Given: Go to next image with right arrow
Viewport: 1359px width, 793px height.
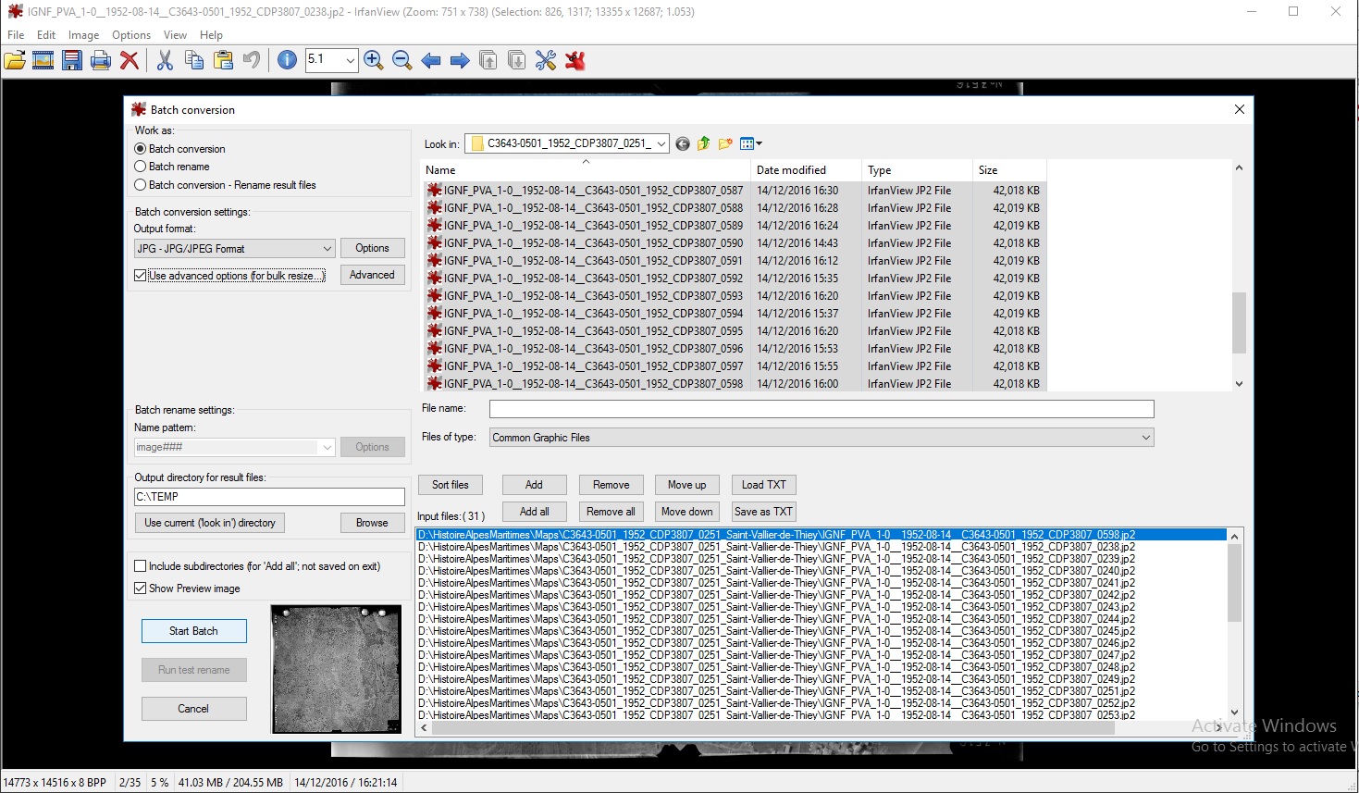Looking at the screenshot, I should pos(460,61).
